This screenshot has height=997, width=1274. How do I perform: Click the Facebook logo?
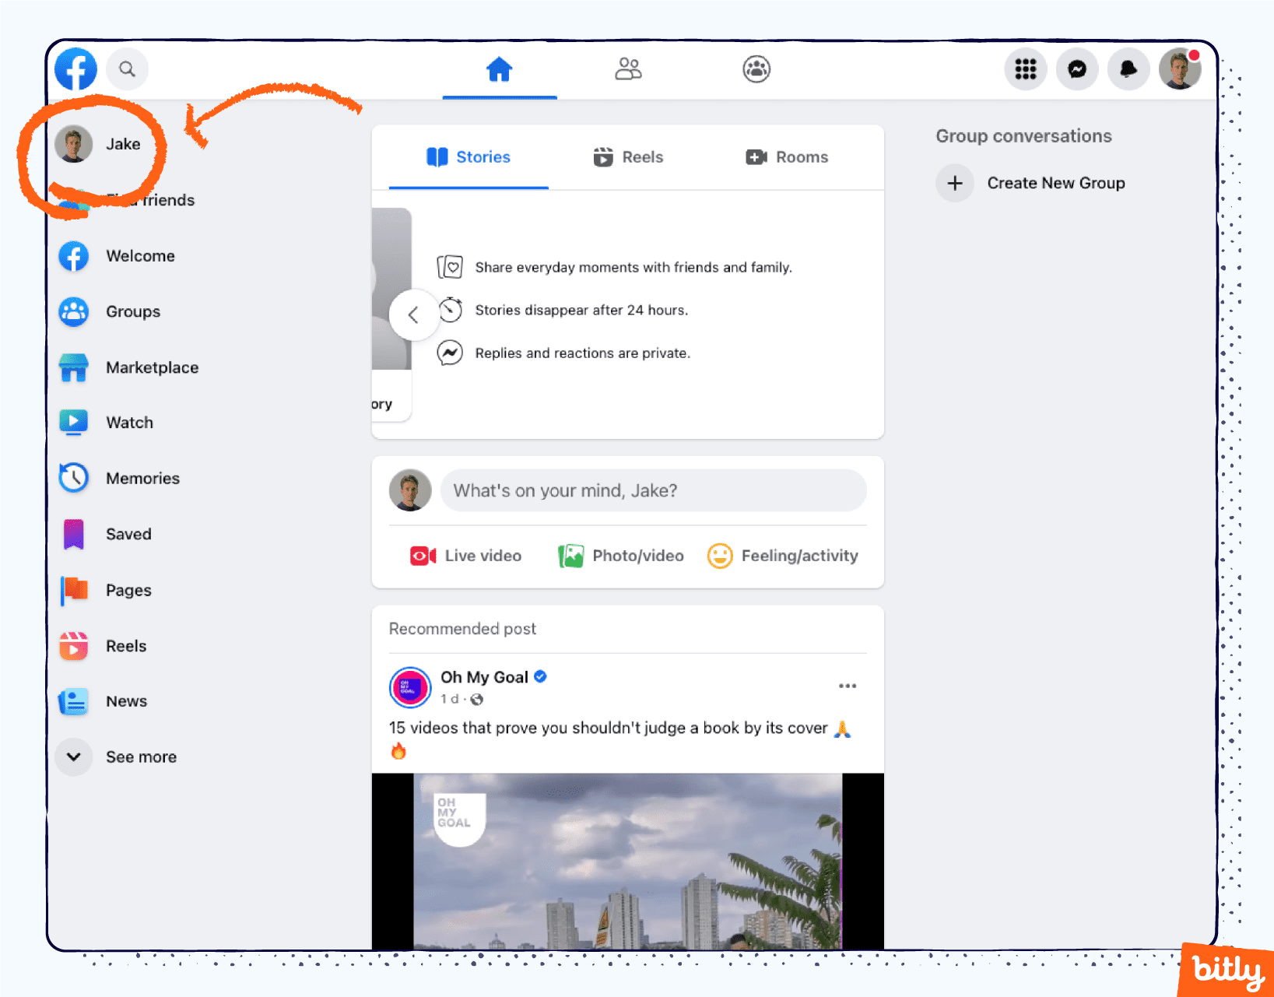point(75,68)
